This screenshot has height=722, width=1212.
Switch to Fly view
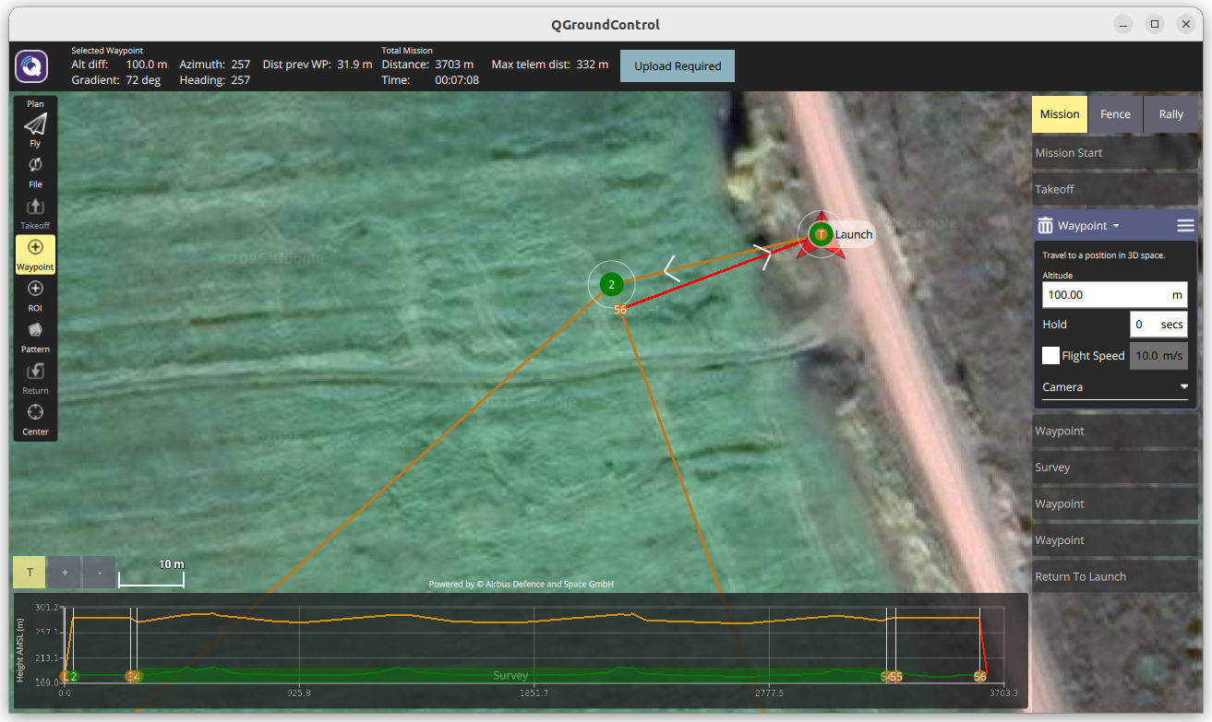(x=35, y=129)
